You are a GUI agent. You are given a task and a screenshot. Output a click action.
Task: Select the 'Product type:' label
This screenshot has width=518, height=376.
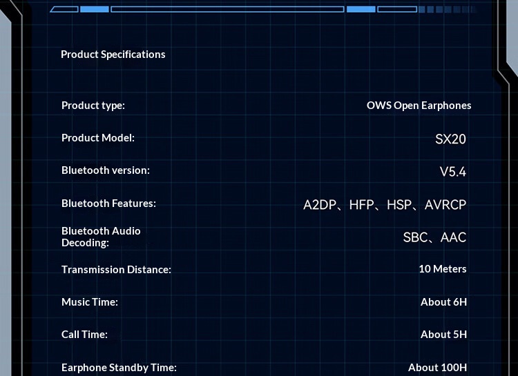click(93, 106)
